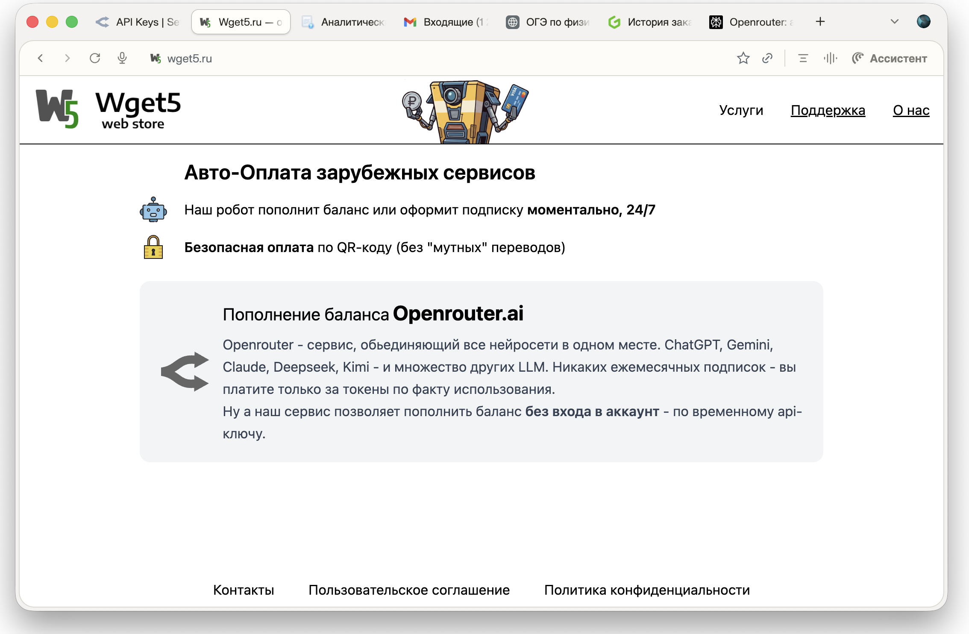Open the История зака tab
The height and width of the screenshot is (634, 969).
(x=649, y=22)
